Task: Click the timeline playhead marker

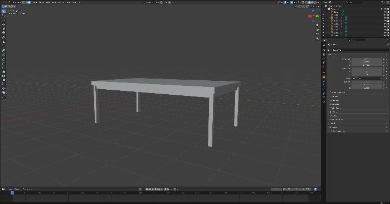Action: click(x=12, y=193)
